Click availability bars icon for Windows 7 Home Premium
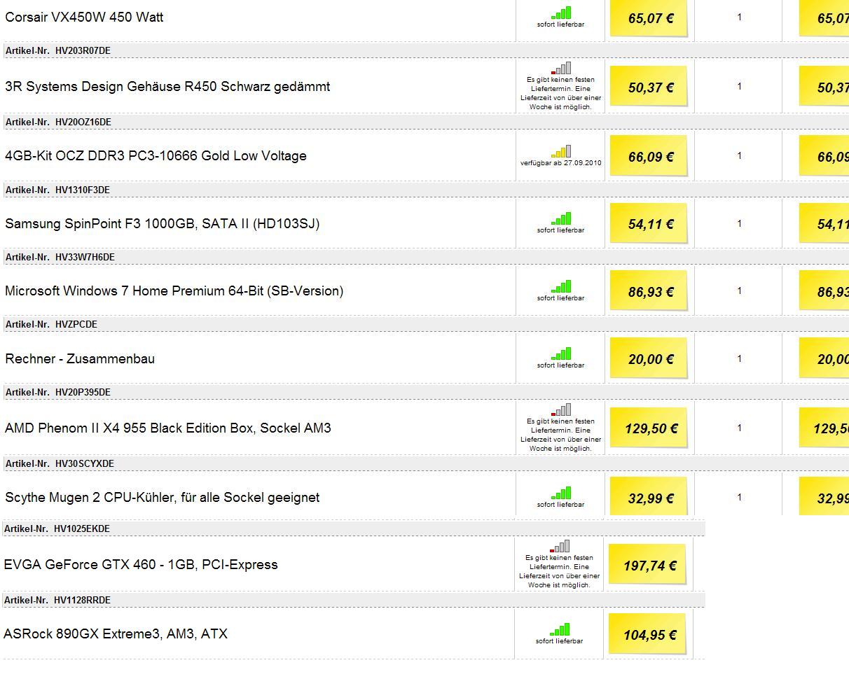 click(x=561, y=286)
